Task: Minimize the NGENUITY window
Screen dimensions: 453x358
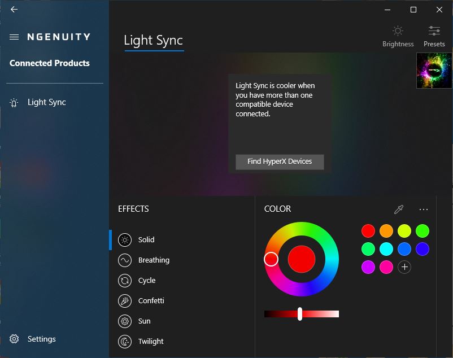Action: (x=387, y=10)
